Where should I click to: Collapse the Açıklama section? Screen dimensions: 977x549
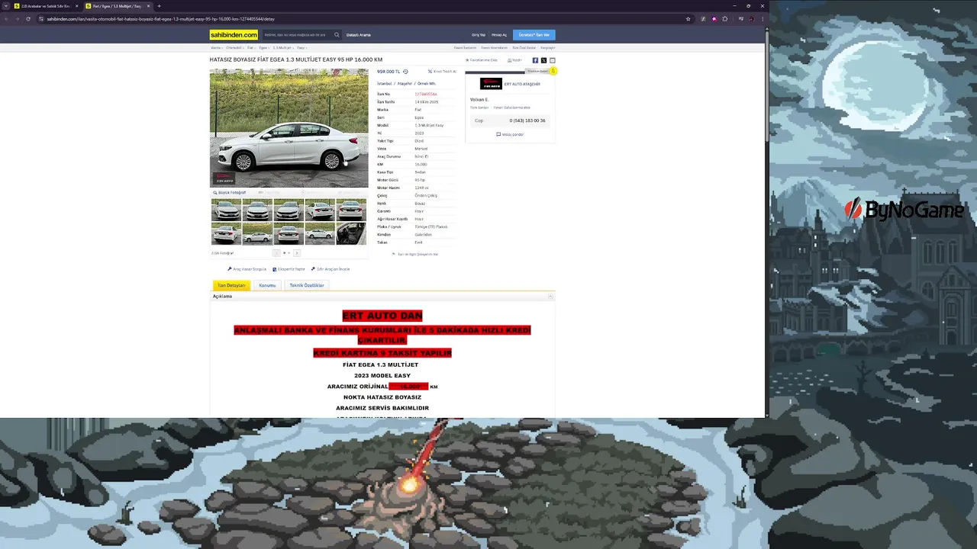pos(550,296)
